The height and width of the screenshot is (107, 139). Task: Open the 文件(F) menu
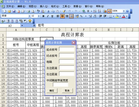click(10, 6)
